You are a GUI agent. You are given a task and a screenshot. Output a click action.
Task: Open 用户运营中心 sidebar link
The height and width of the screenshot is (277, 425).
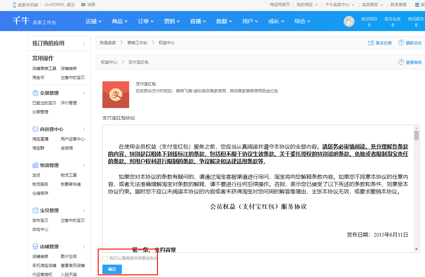[x=73, y=139]
